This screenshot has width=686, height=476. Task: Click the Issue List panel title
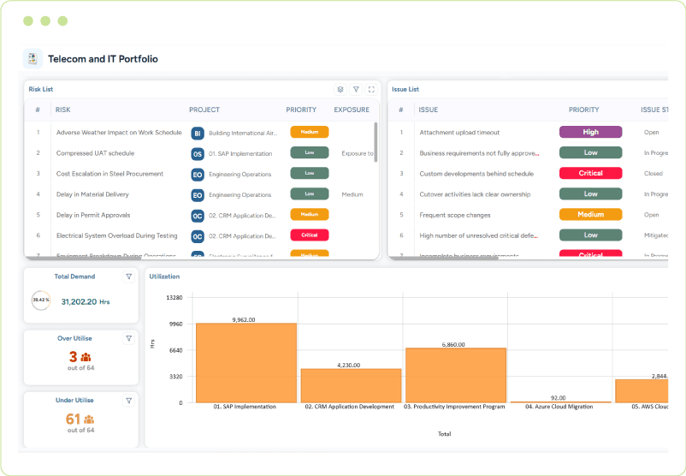(405, 89)
